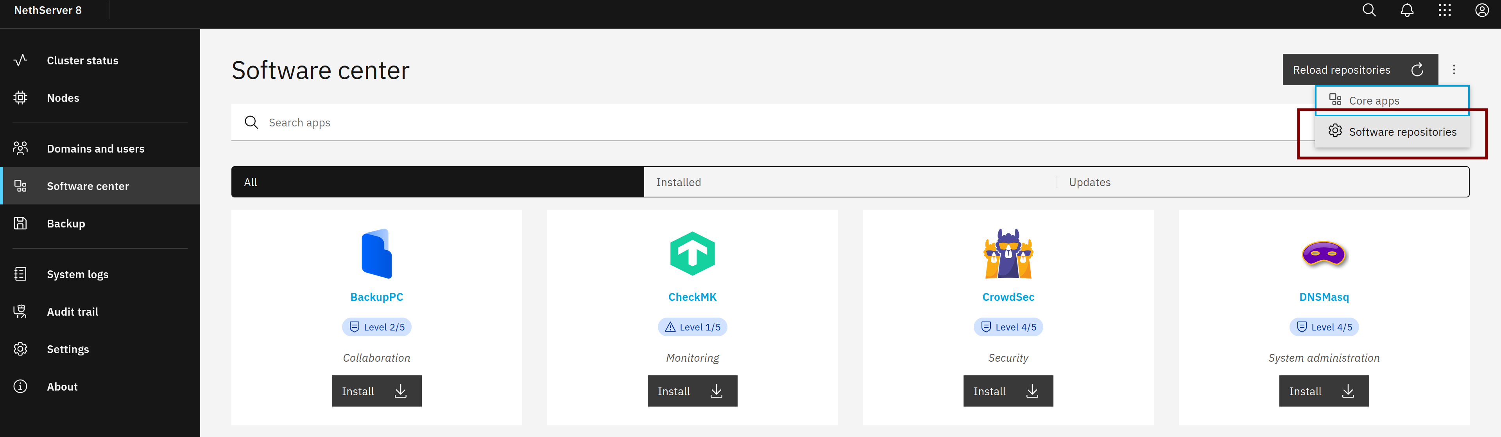
Task: Open System logs page
Action: click(77, 274)
